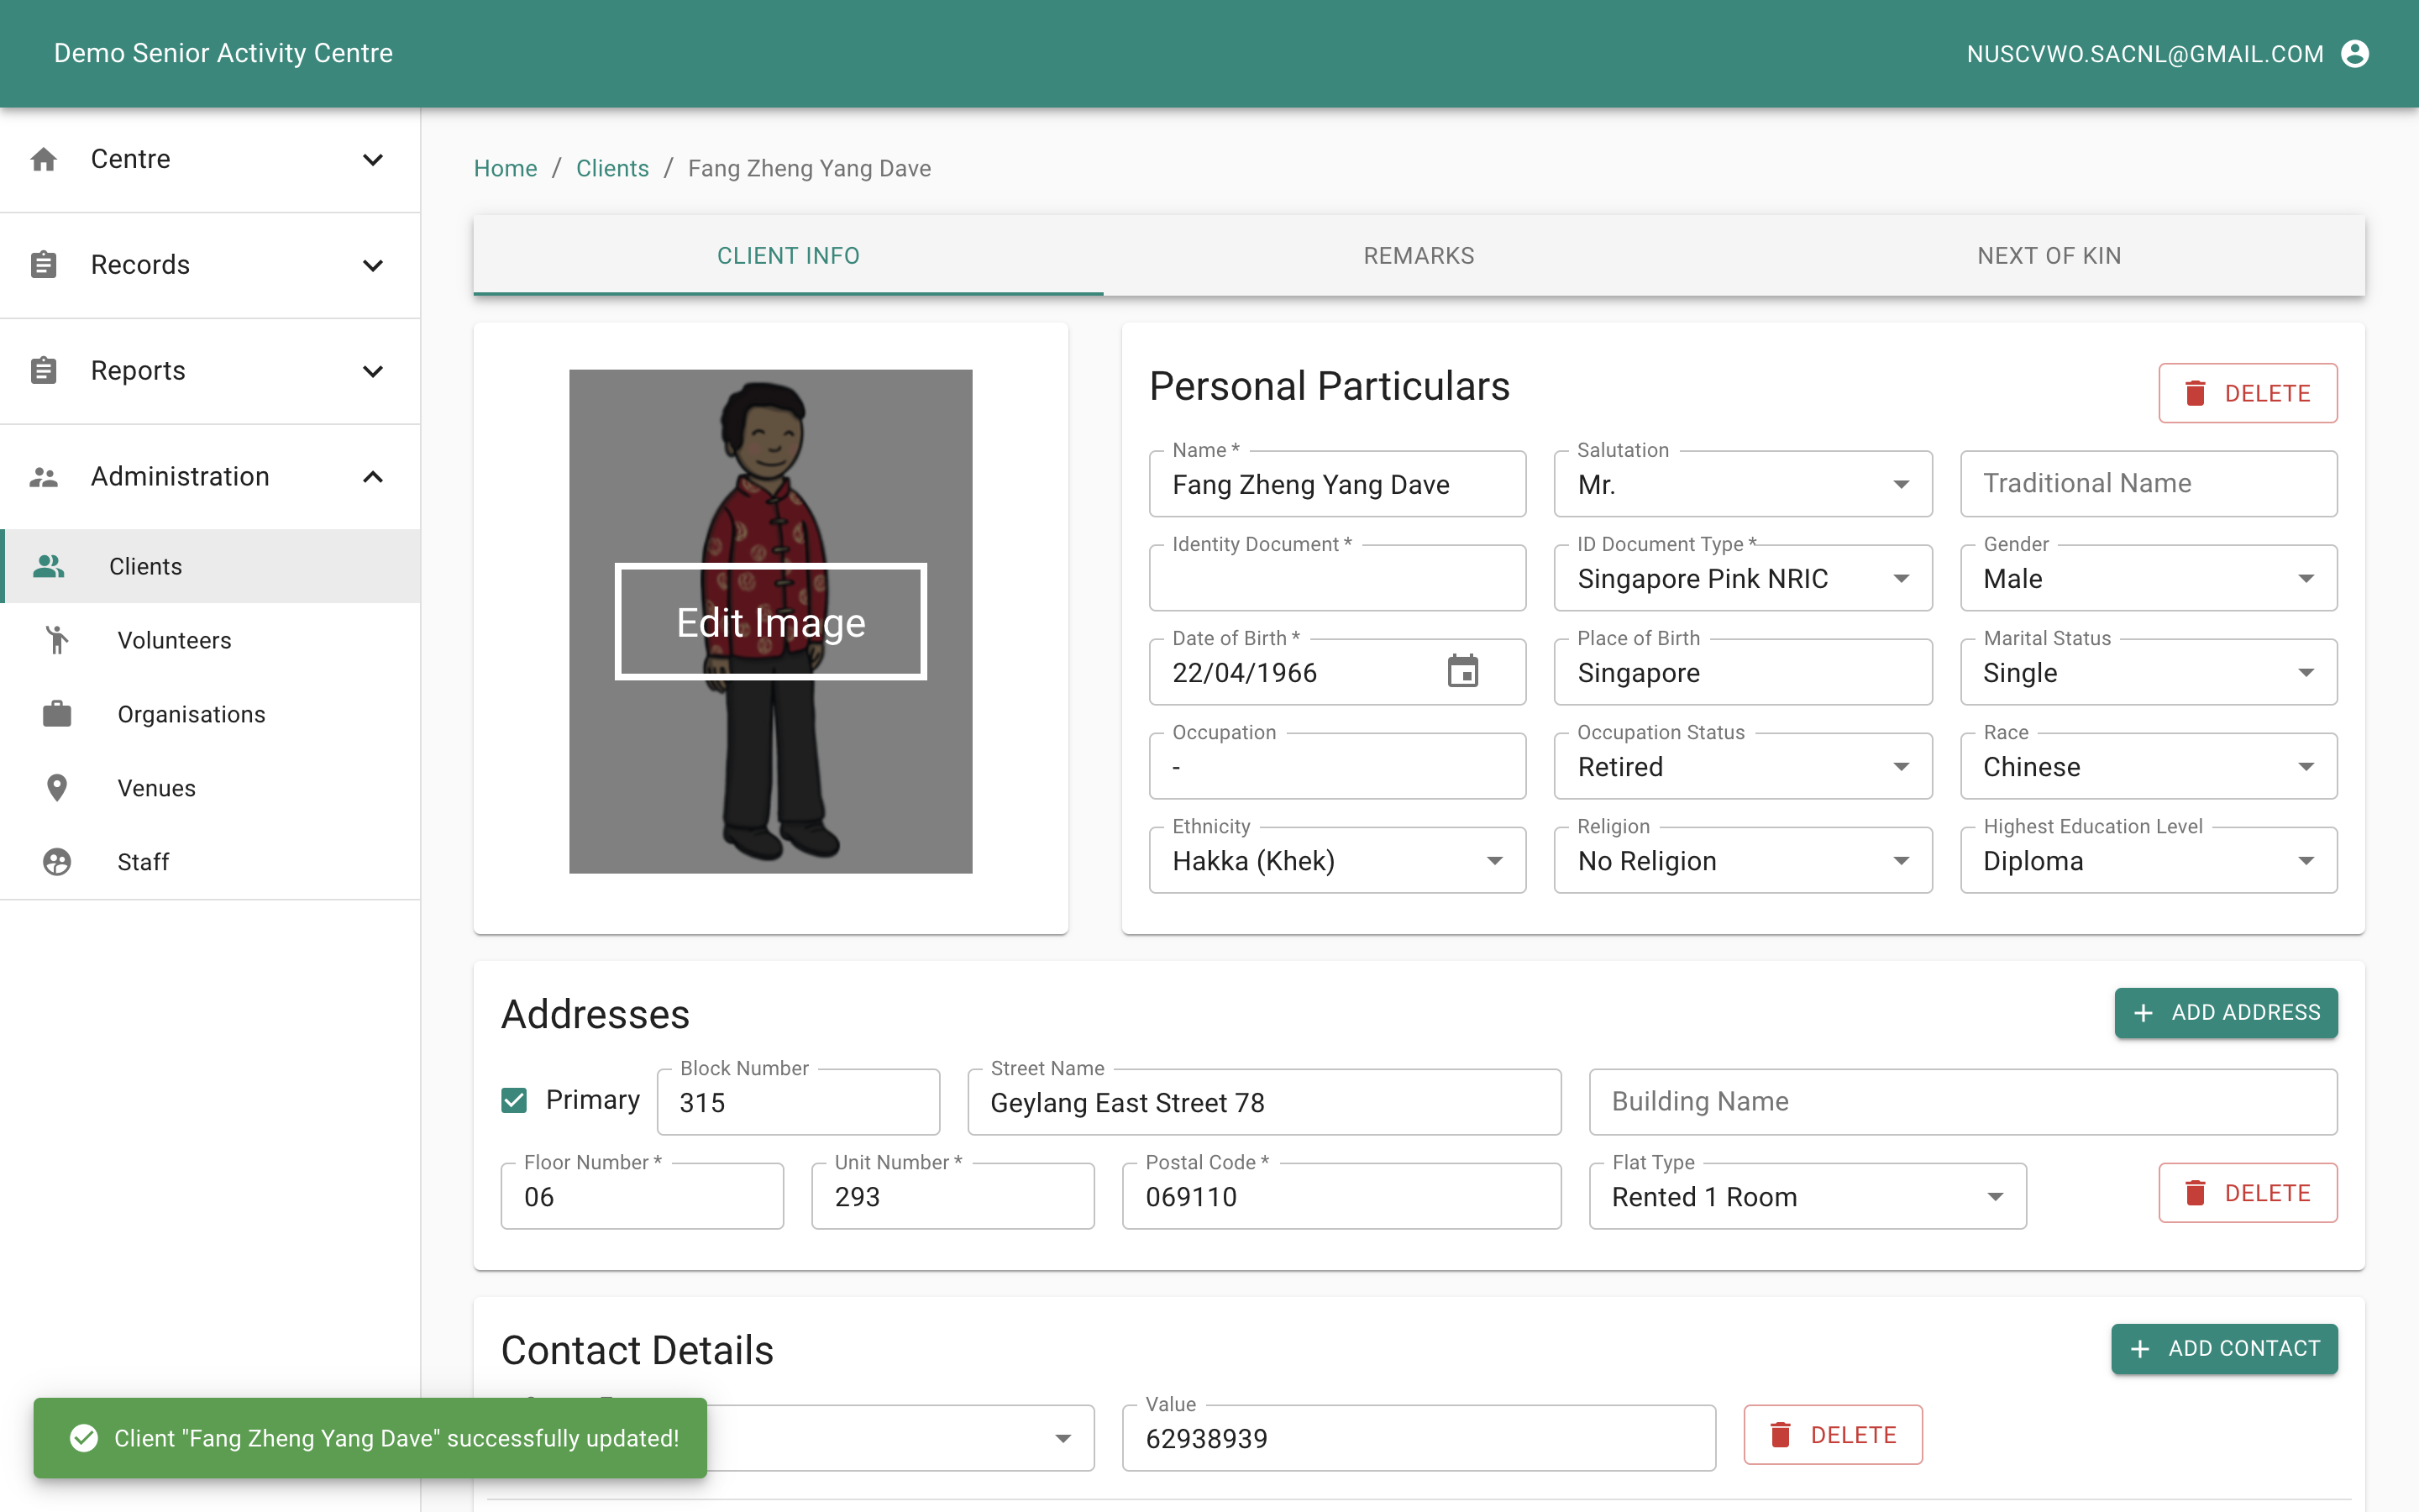Click the Postal Code field
This screenshot has width=2419, height=1512.
coord(1341,1196)
